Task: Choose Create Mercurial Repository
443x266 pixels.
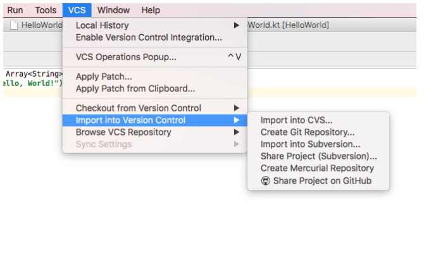Action: click(x=317, y=168)
